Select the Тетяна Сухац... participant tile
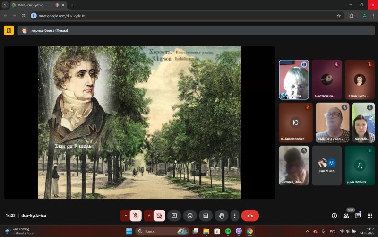Screen dimensions: 378x237 click(360, 79)
